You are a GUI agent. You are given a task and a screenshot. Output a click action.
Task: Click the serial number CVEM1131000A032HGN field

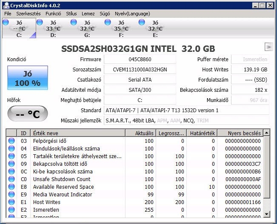(x=140, y=70)
